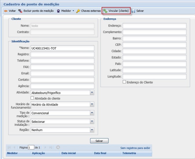This screenshot has height=159, width=195.
Task: Enable the Atividade do cliente checkbox
Action: (32, 98)
